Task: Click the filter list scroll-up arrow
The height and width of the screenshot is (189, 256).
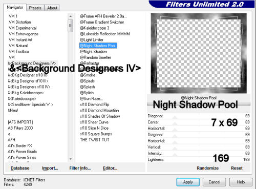Action: tap(71, 16)
